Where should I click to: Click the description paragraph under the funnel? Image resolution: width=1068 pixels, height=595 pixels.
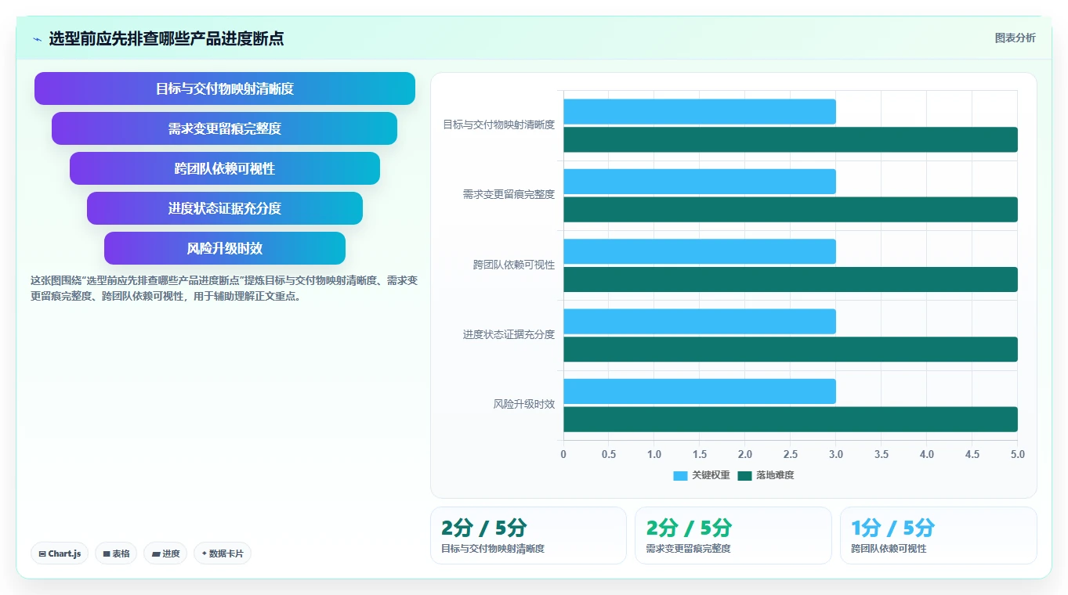point(224,288)
